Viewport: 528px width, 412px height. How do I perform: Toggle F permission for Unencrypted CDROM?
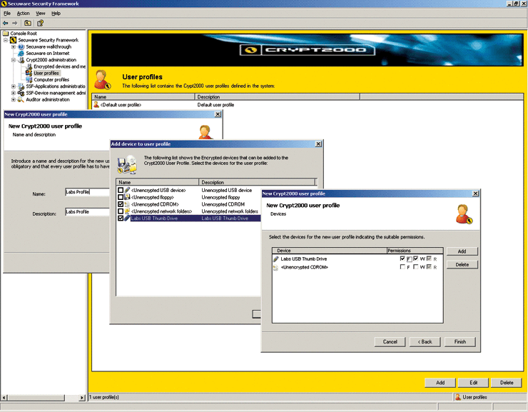click(402, 267)
